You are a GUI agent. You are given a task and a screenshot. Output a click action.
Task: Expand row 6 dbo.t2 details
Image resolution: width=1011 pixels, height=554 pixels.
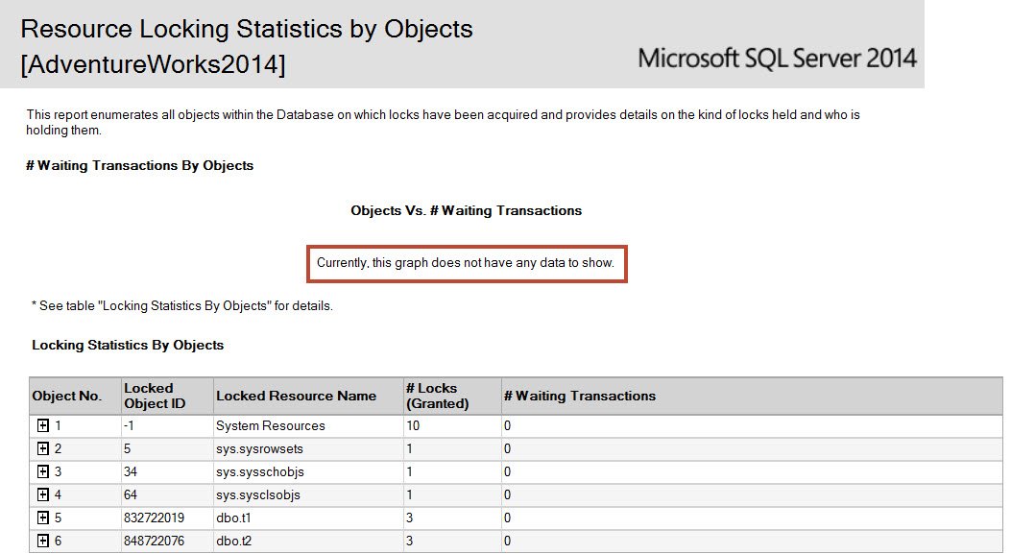tap(43, 541)
